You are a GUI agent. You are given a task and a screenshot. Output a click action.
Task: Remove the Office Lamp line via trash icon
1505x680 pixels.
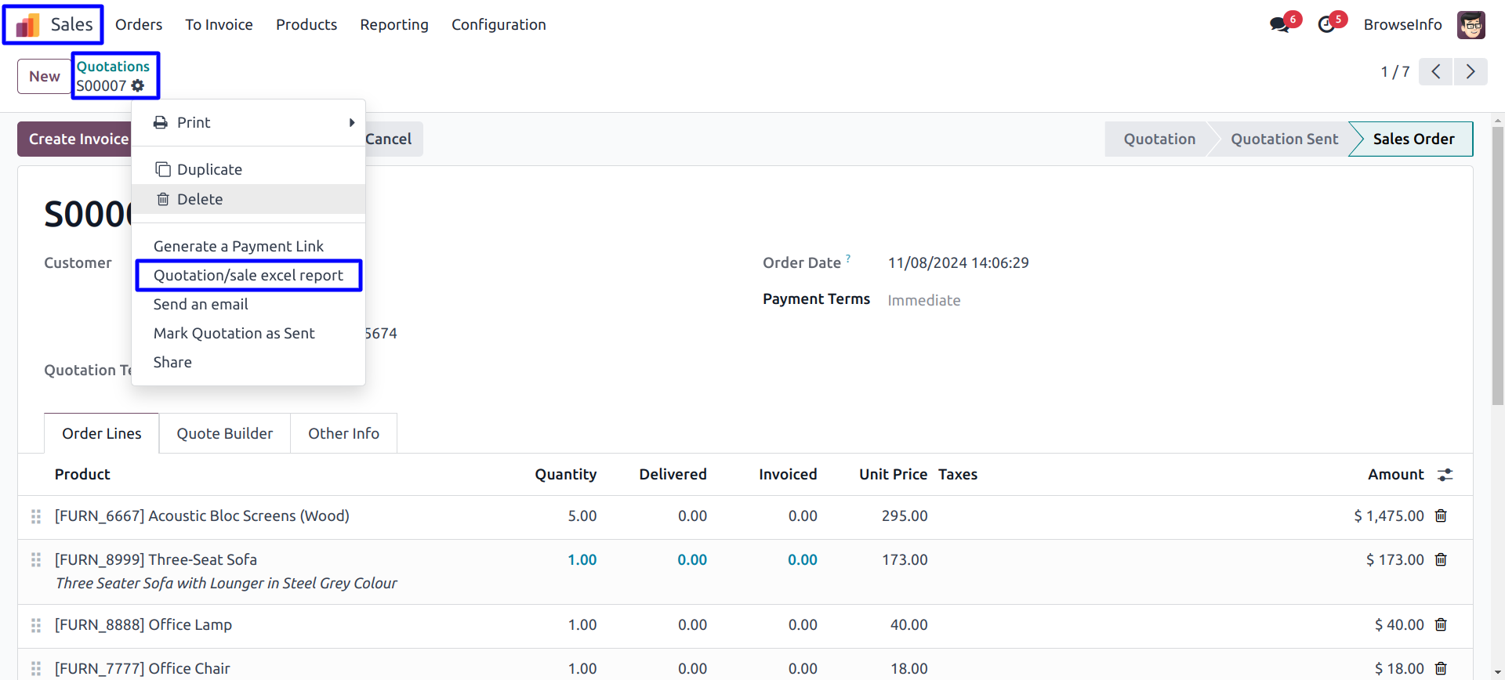click(x=1441, y=624)
